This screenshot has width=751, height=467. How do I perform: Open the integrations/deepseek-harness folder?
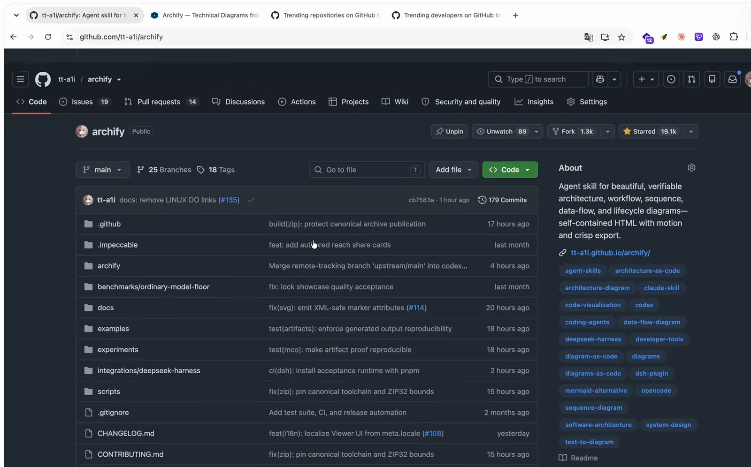click(x=149, y=370)
